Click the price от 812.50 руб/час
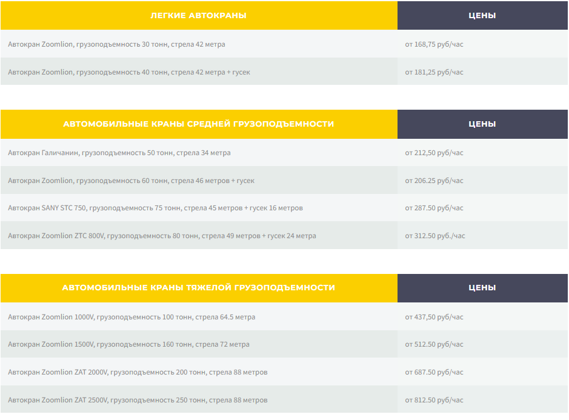This screenshot has height=420, width=569. coord(434,400)
